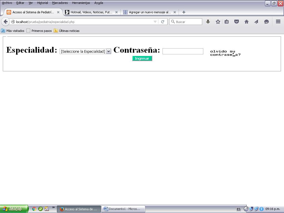Image resolution: width=284 pixels, height=213 pixels.
Task: Show hidden tray icons arrow
Action: (246, 209)
